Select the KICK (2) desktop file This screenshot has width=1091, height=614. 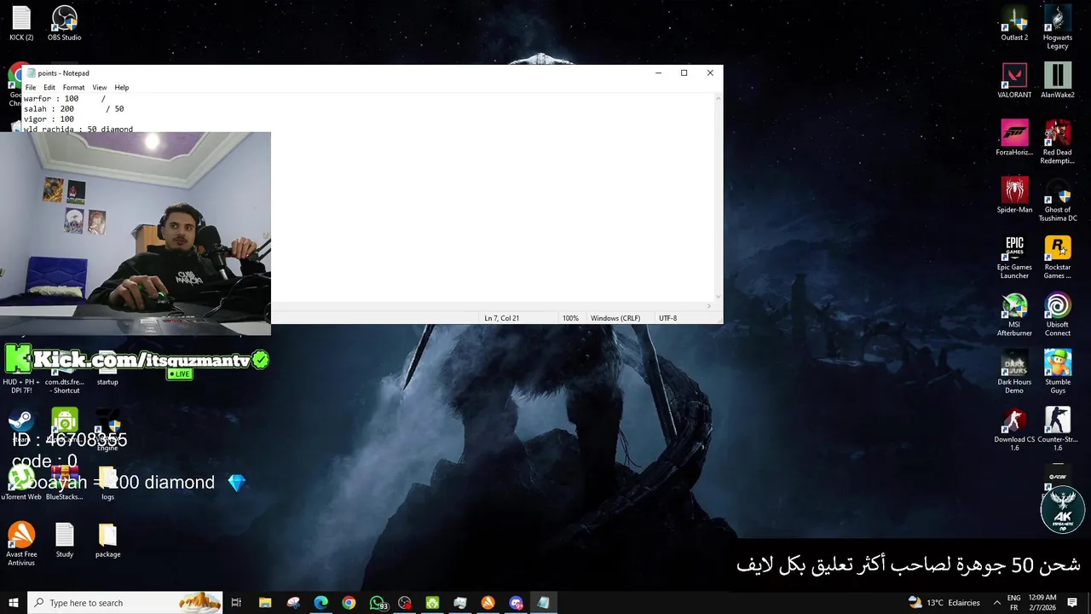click(x=21, y=24)
